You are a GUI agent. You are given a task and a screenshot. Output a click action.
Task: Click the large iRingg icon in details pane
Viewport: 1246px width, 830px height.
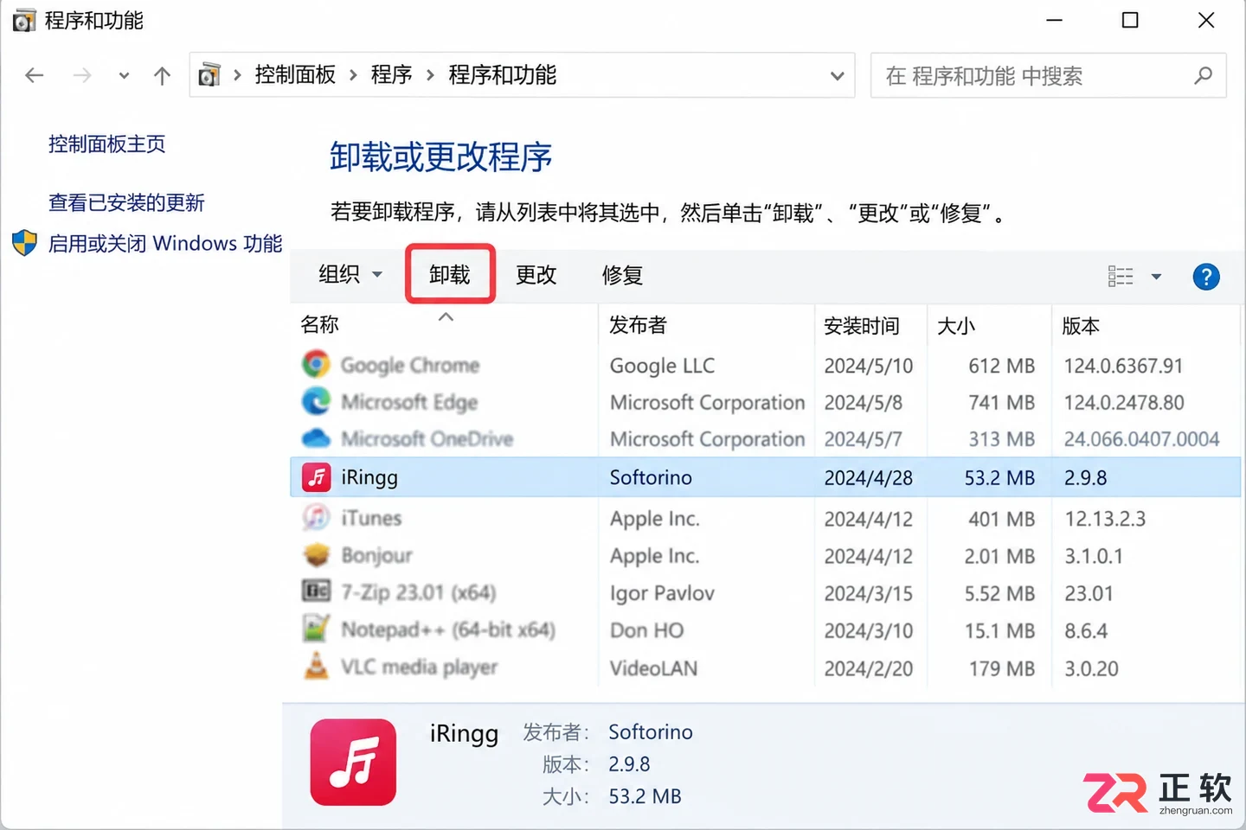[x=353, y=762]
